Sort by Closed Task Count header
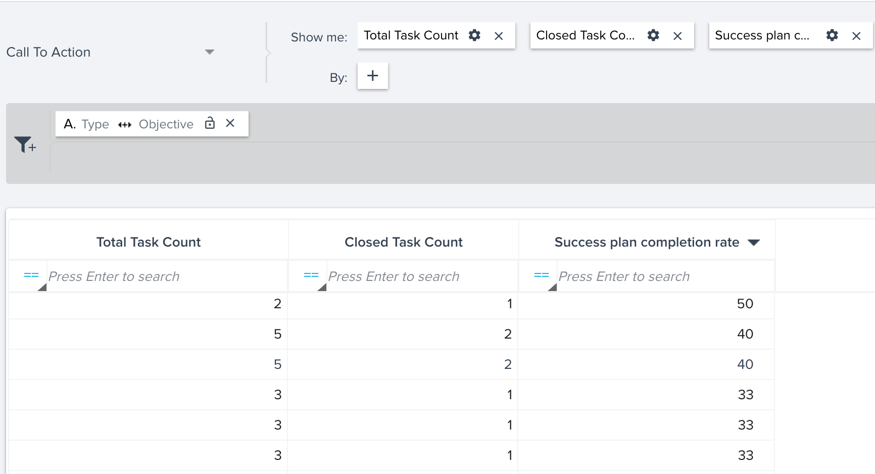 pyautogui.click(x=404, y=242)
